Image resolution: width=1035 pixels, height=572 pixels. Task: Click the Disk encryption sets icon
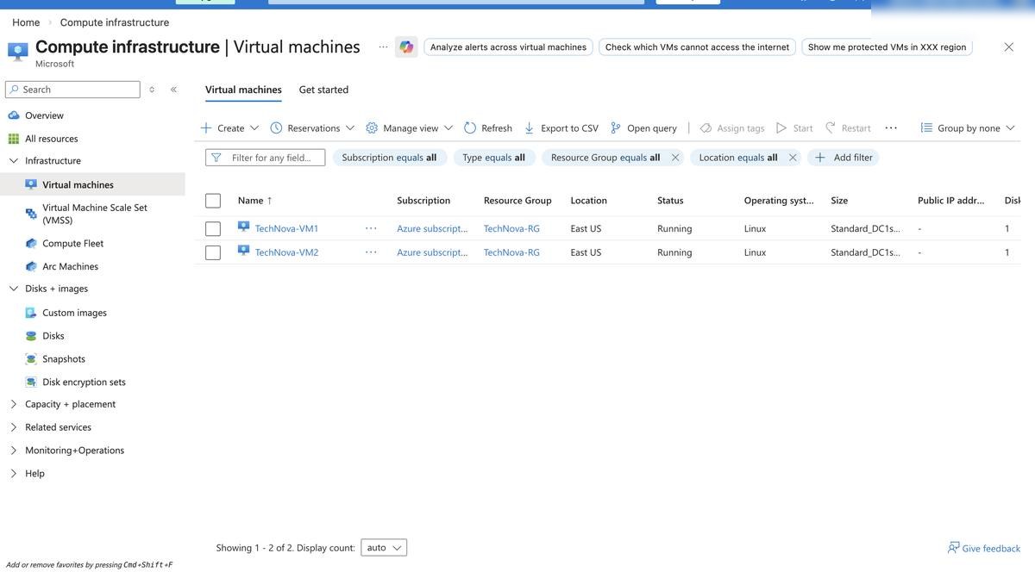coord(31,382)
